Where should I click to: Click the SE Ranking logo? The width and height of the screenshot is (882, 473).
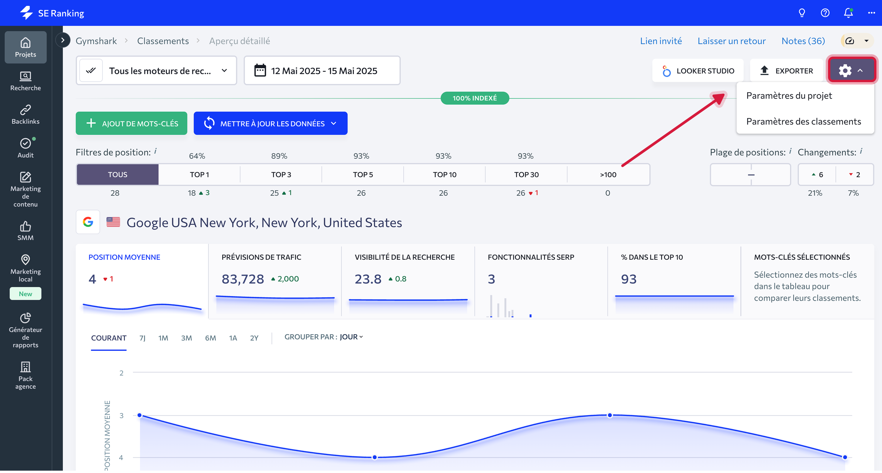click(52, 13)
